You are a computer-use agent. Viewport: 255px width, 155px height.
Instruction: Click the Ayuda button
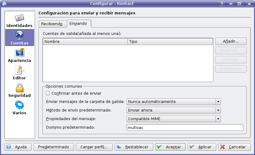click(18, 147)
